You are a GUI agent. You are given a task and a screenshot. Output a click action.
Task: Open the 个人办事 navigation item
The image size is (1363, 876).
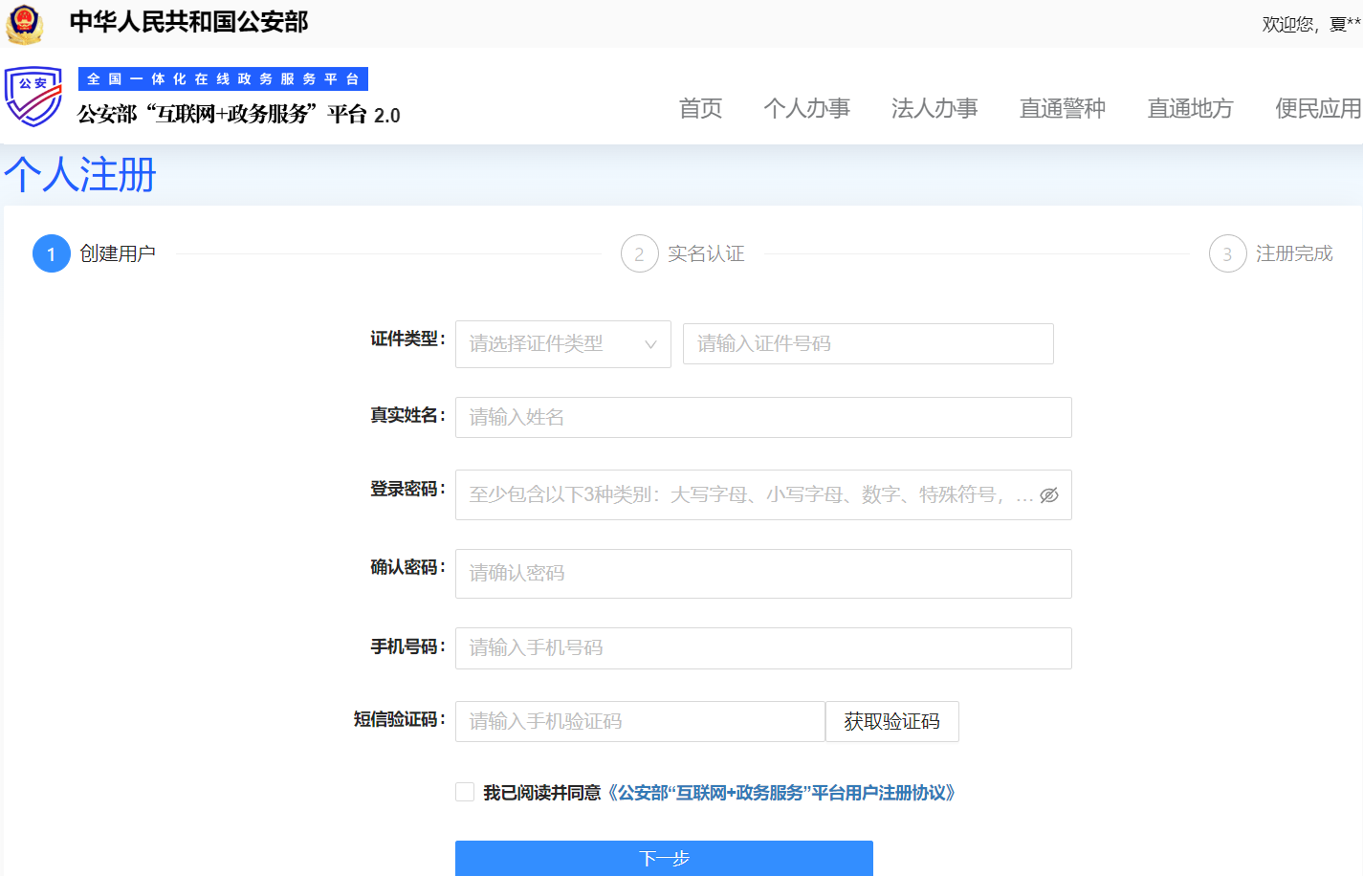807,109
